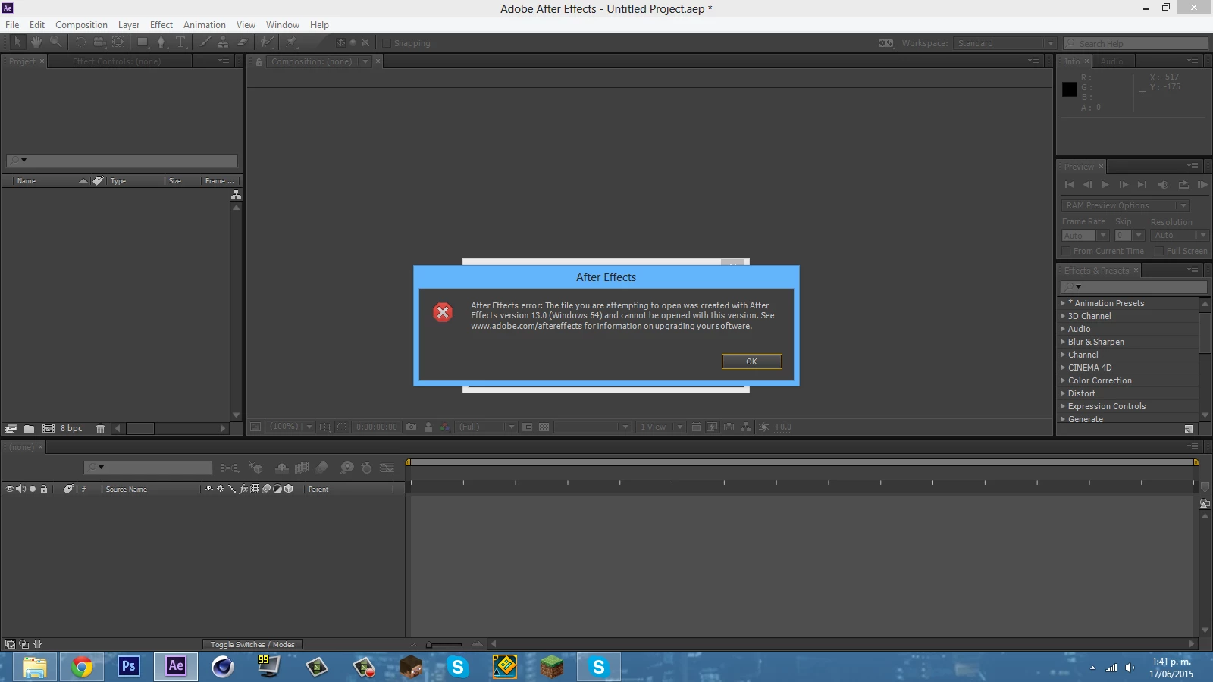Select the Eraser tool
The height and width of the screenshot is (682, 1213).
tap(242, 42)
